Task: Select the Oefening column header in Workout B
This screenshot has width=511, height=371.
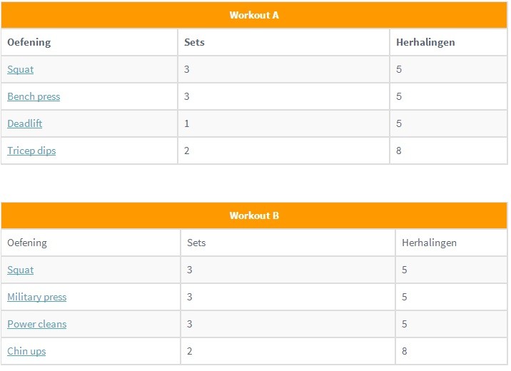Action: (x=27, y=243)
